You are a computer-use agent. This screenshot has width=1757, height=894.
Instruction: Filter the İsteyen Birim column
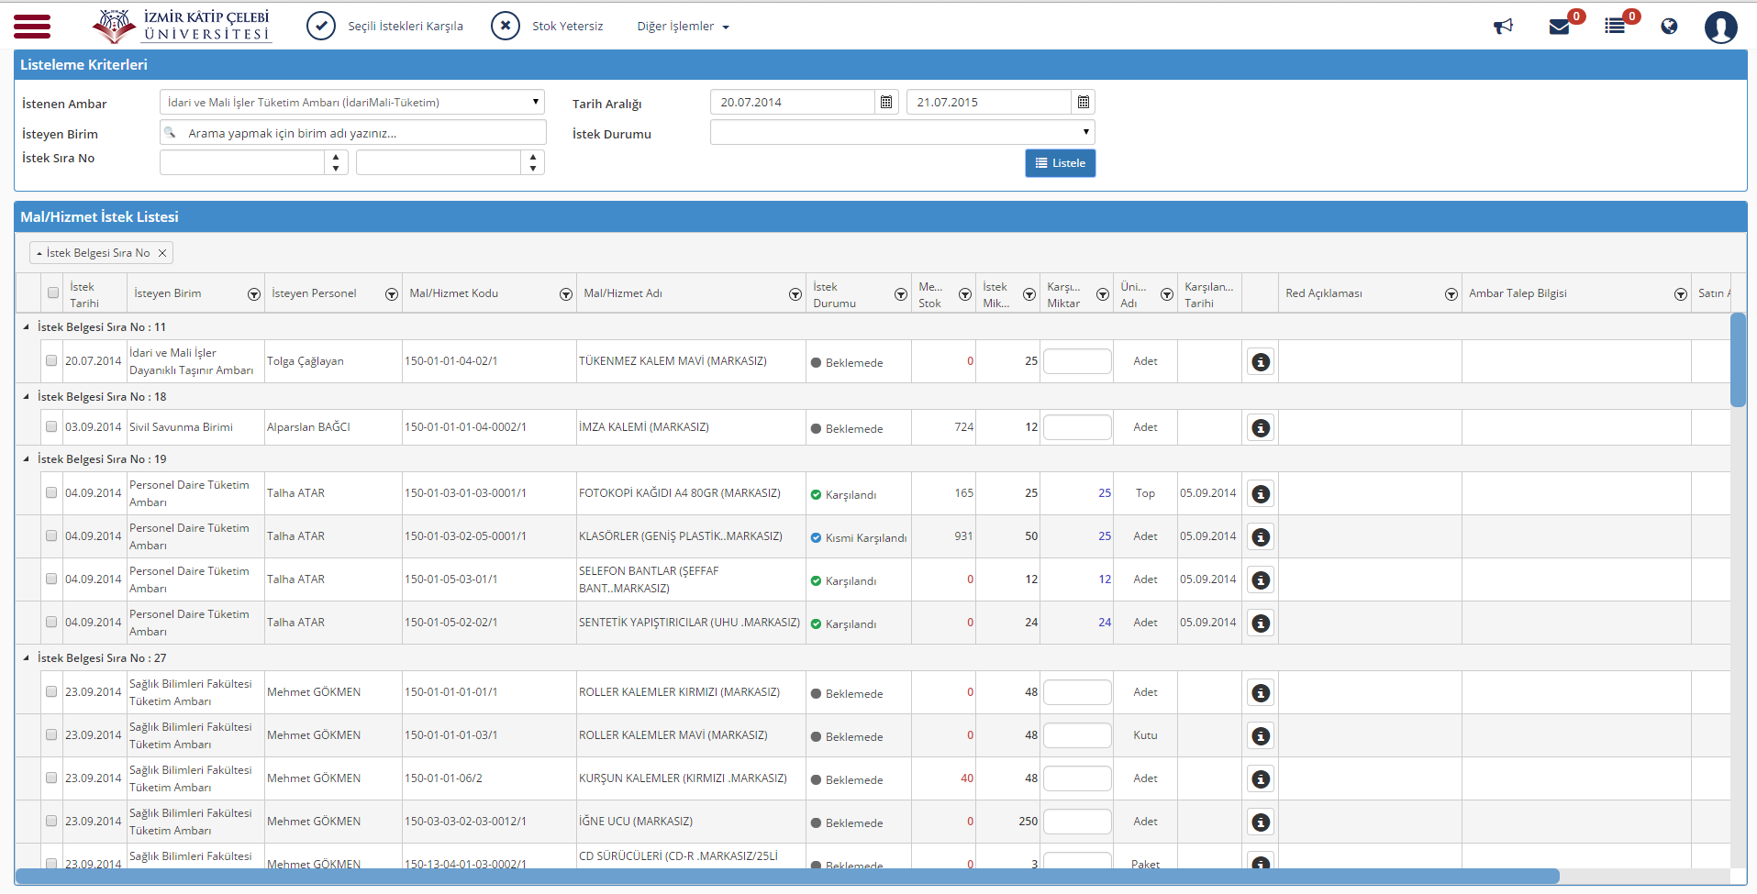(x=254, y=294)
